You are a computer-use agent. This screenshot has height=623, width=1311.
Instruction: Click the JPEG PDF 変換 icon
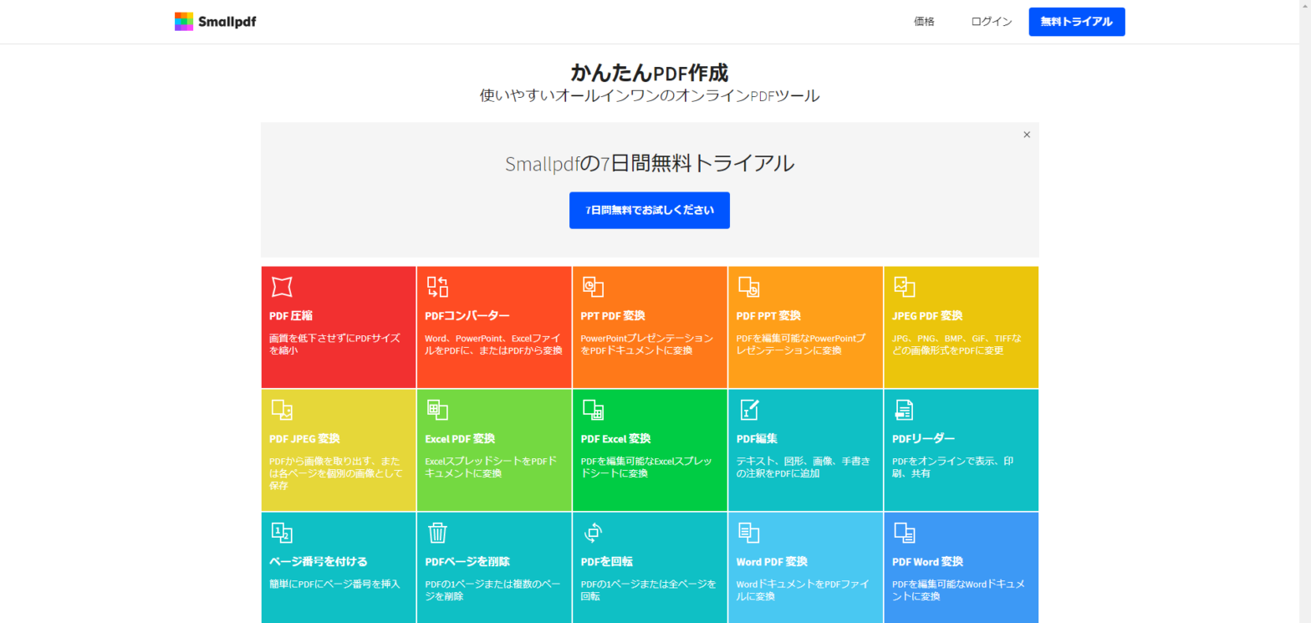[904, 287]
